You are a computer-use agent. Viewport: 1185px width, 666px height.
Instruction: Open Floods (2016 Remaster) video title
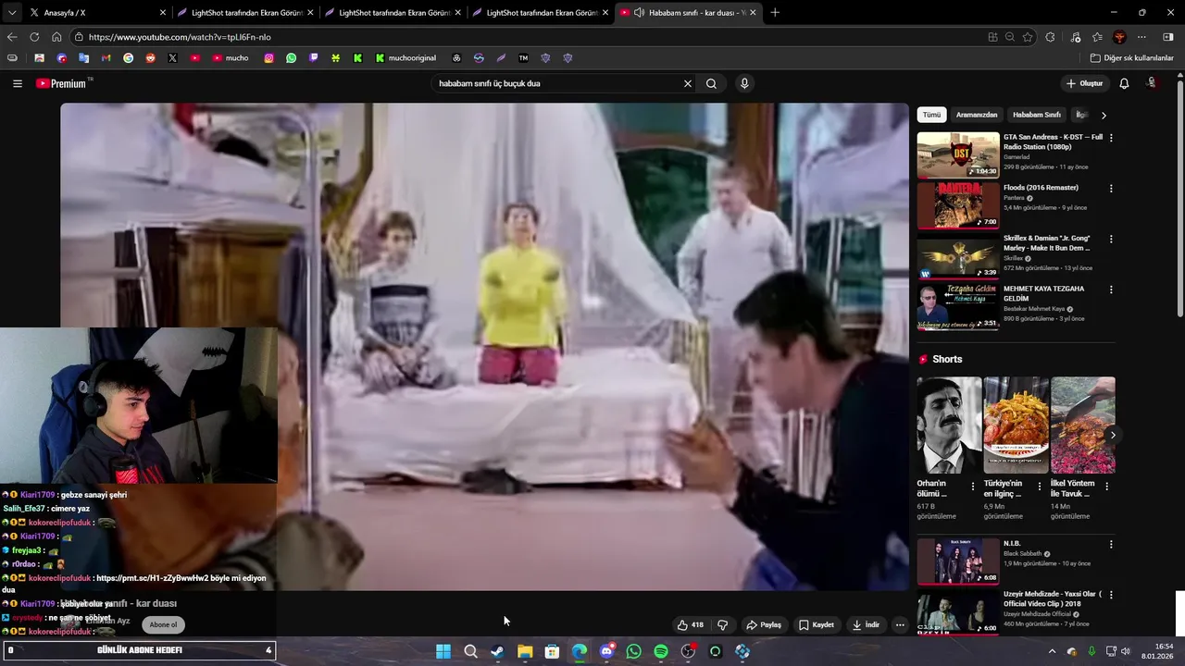1041,188
